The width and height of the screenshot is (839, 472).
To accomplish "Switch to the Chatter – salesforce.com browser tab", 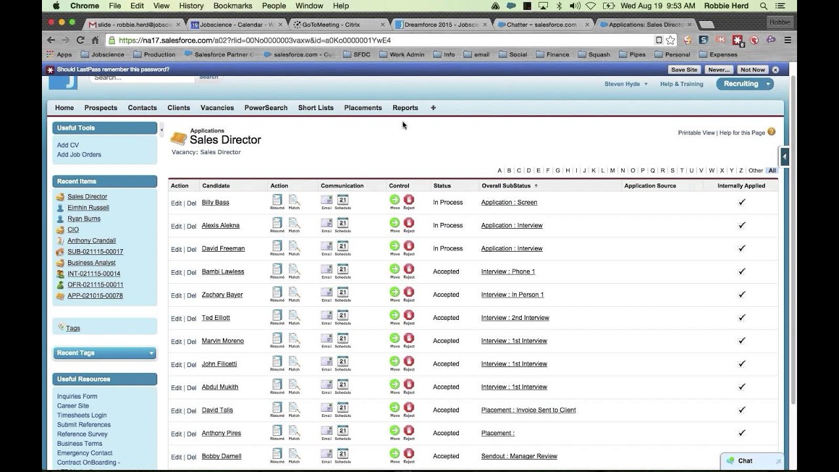I will (541, 24).
